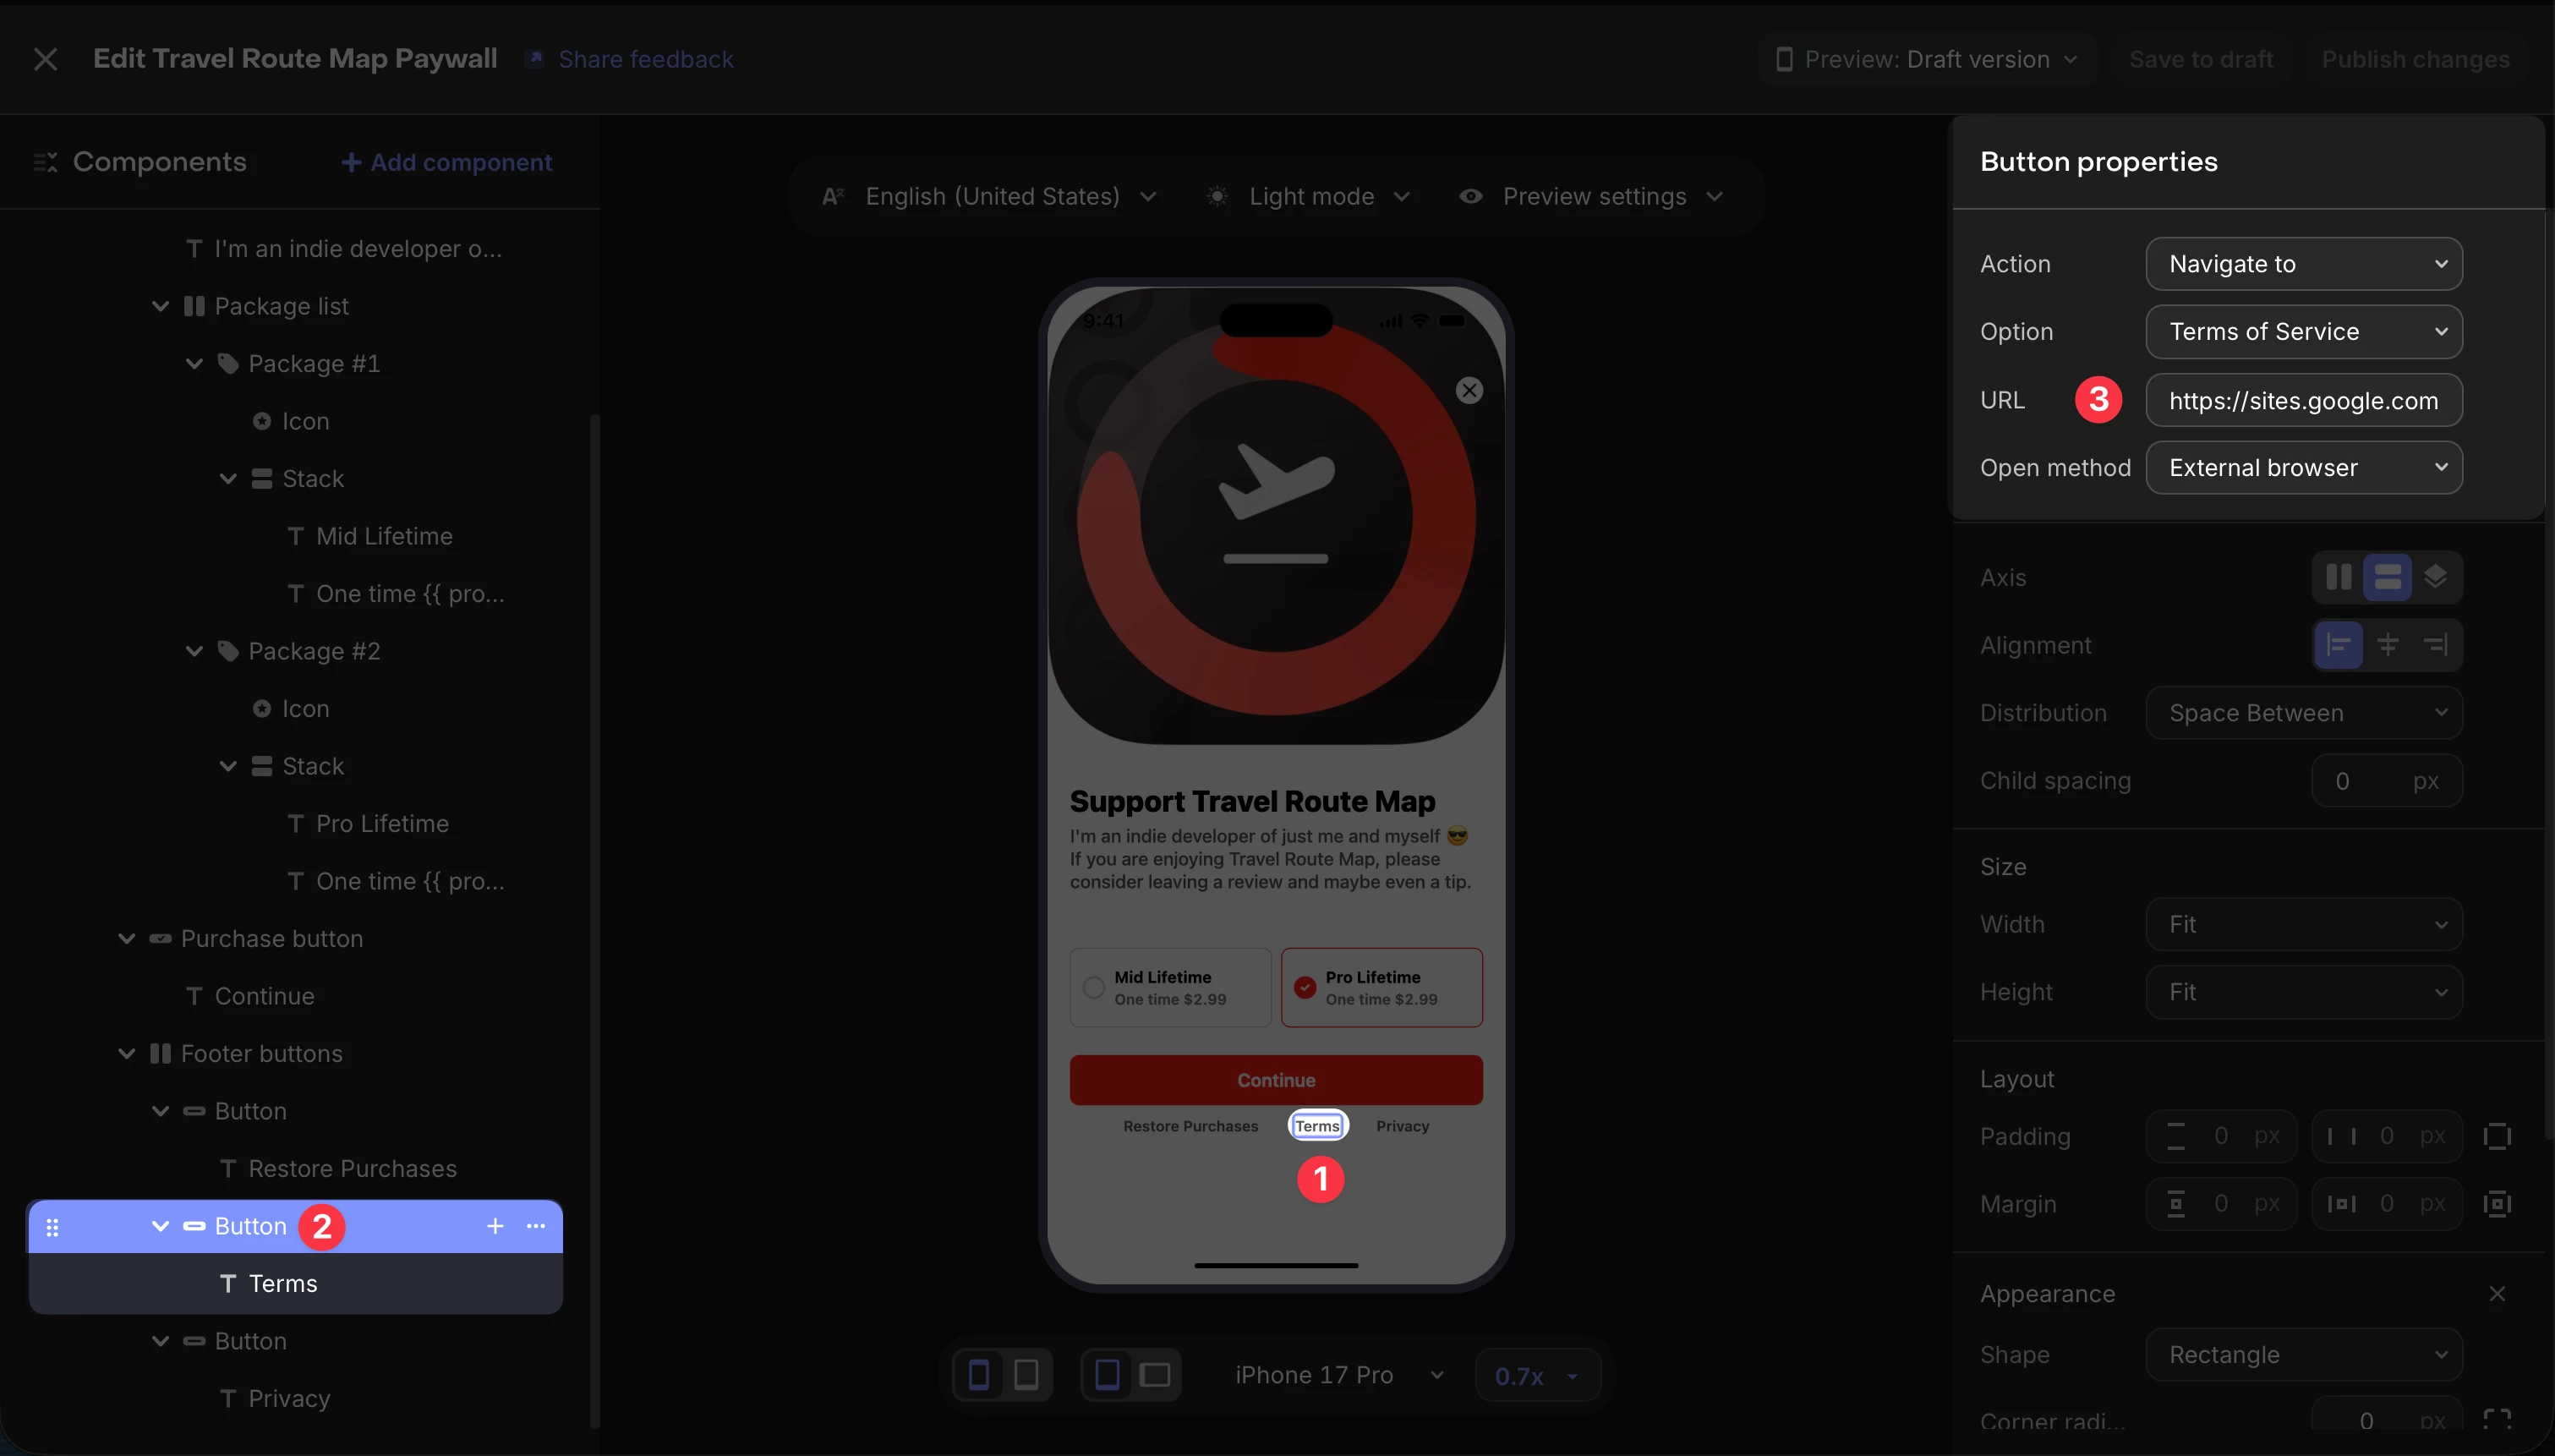Remove Appearance section with its X icon

point(2496,1294)
